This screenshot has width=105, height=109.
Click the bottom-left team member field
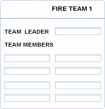[27, 98]
